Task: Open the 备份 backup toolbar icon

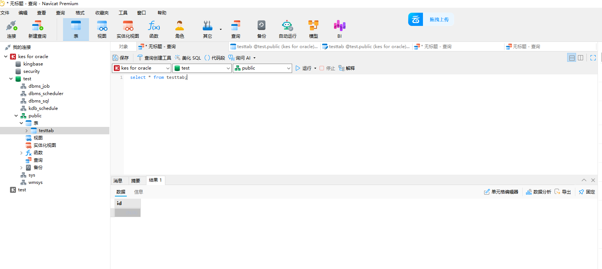Action: click(x=262, y=29)
